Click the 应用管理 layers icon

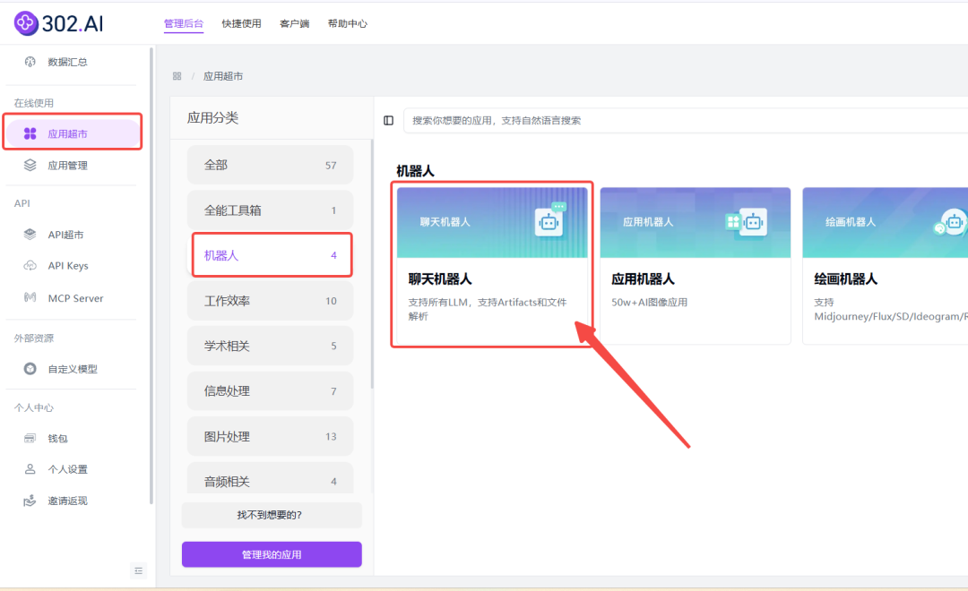pyautogui.click(x=30, y=165)
